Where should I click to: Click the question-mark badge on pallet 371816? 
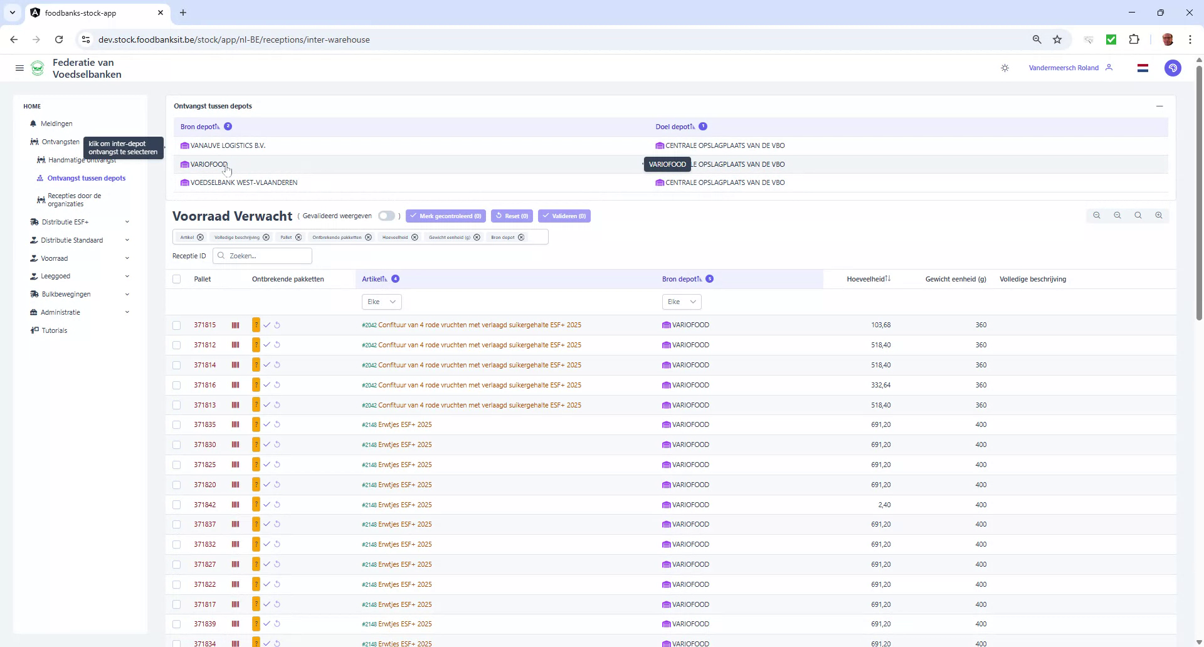click(x=255, y=385)
